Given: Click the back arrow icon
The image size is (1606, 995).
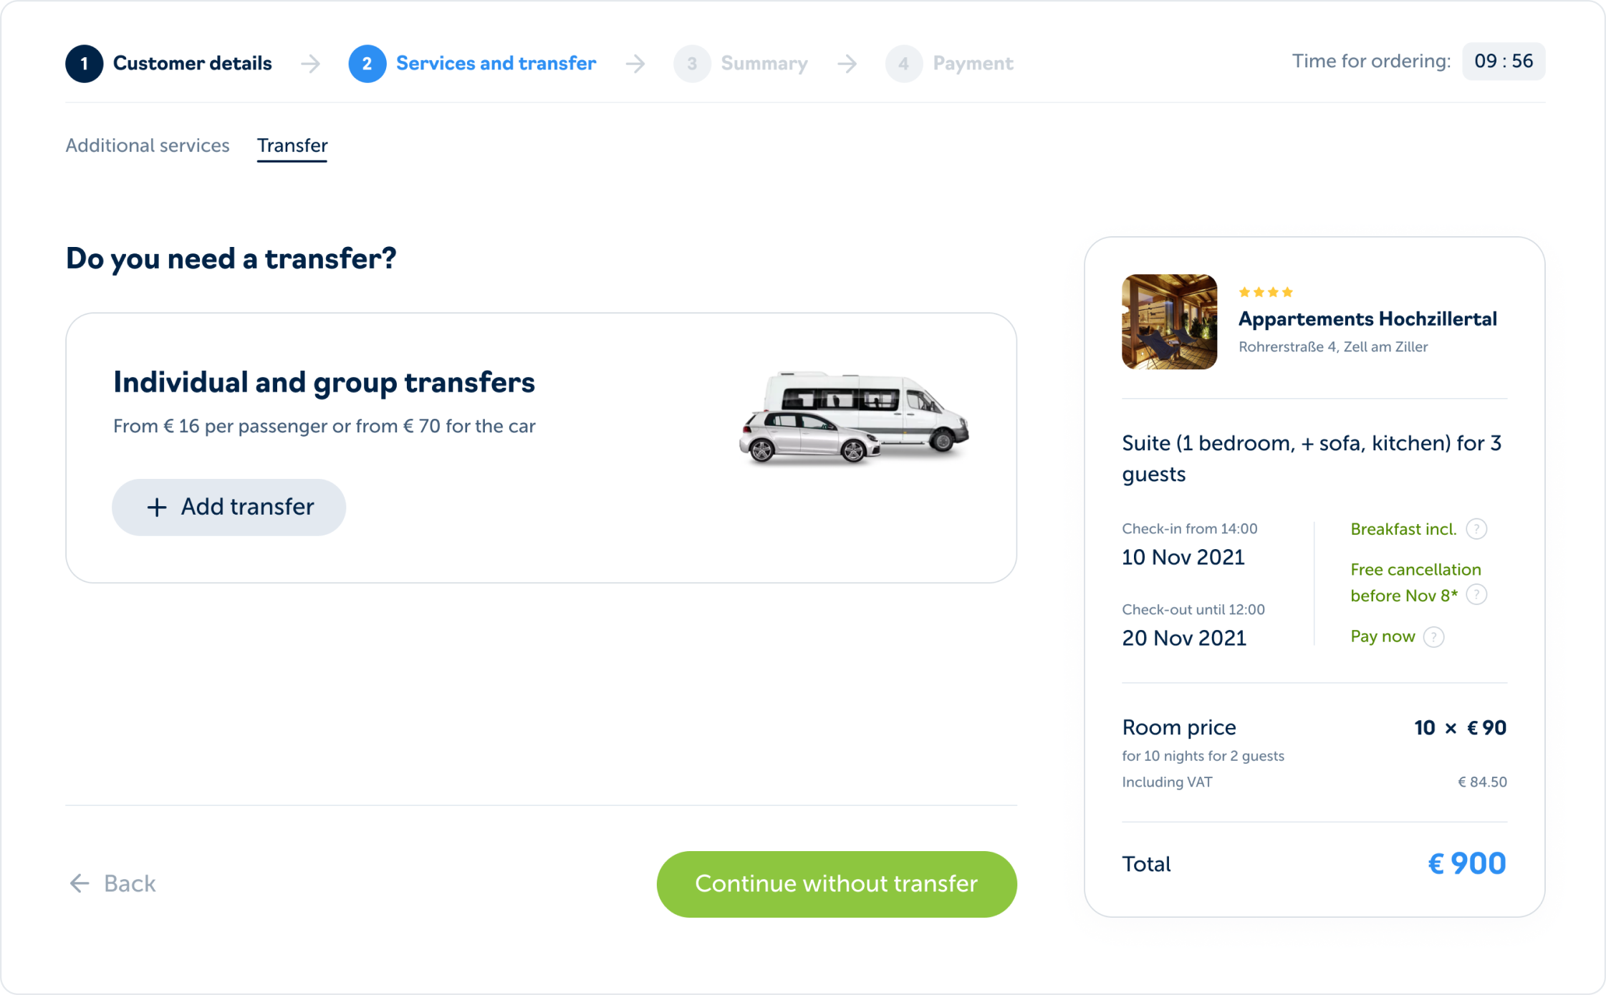Looking at the screenshot, I should [80, 883].
